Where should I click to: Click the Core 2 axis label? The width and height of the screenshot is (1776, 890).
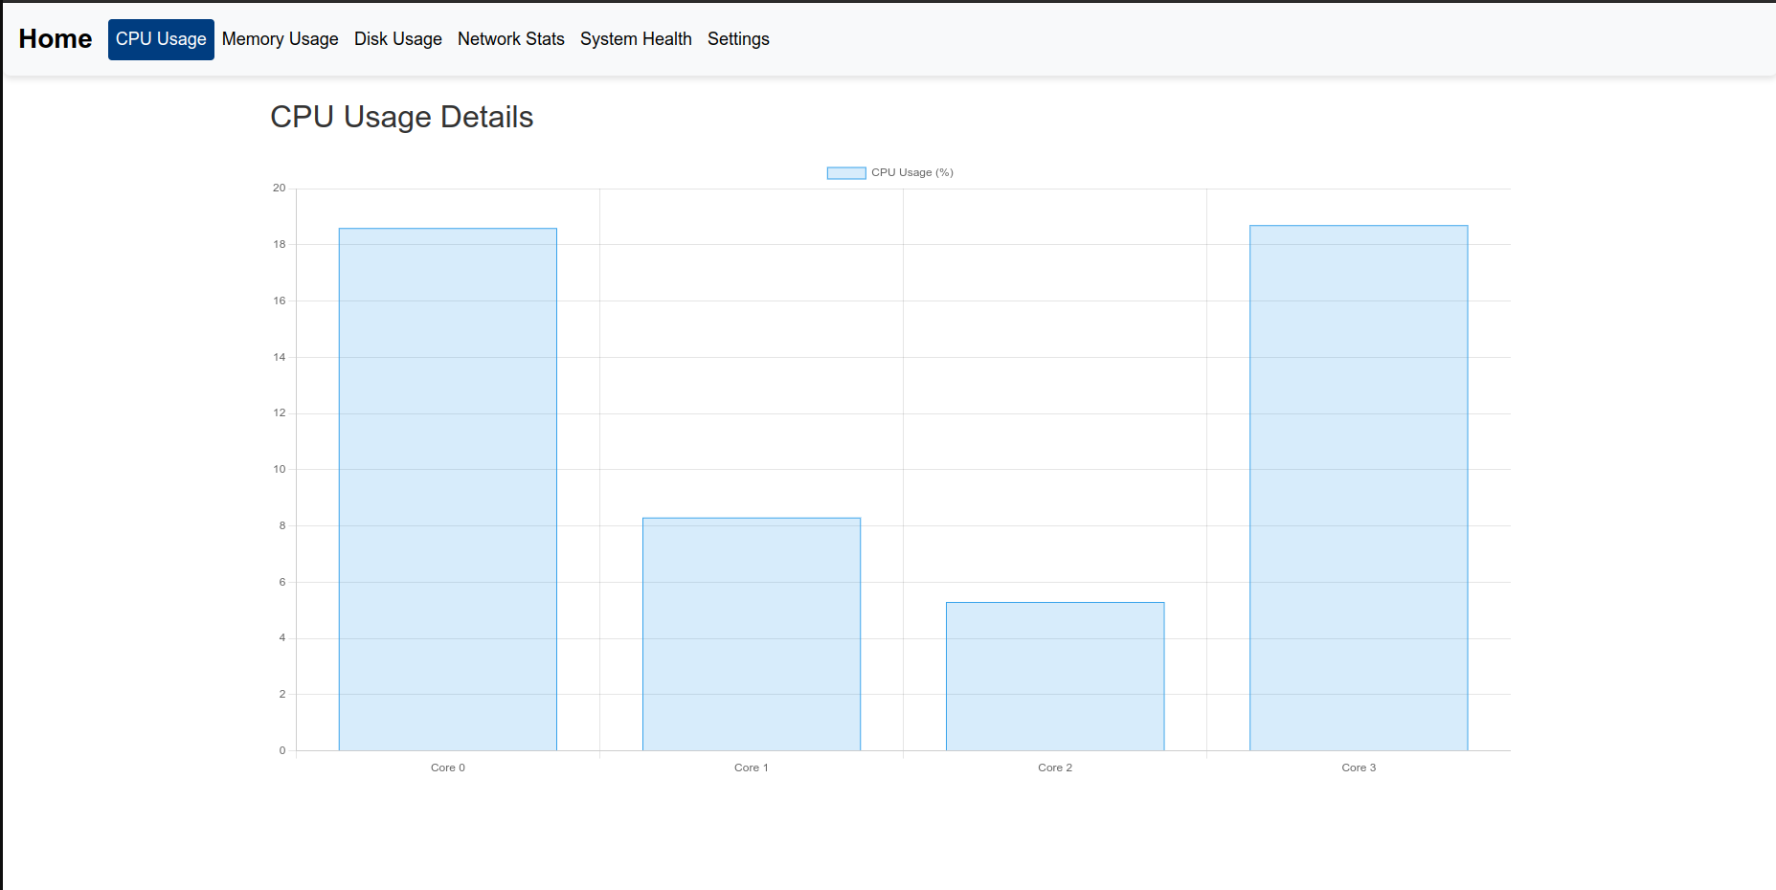(x=1055, y=768)
